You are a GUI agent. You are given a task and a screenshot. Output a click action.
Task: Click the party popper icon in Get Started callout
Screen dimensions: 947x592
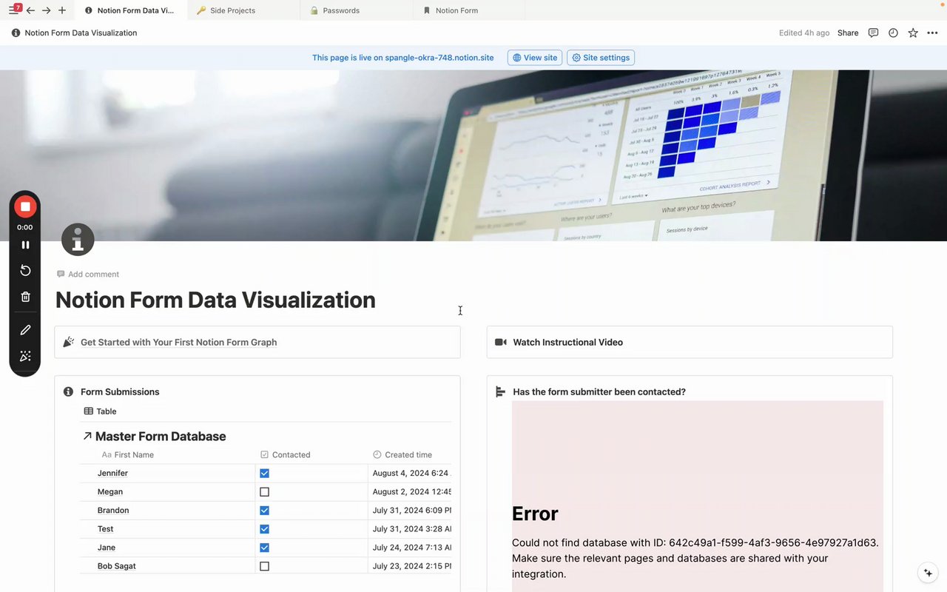tap(69, 342)
